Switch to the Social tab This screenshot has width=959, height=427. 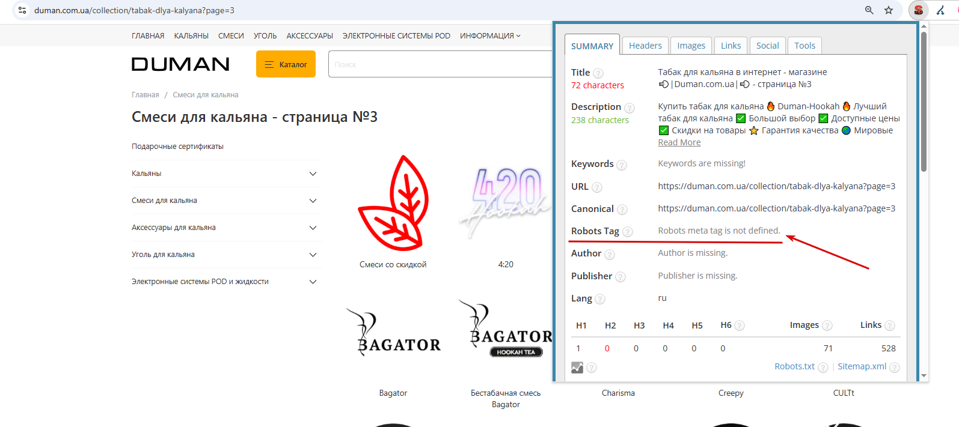[767, 46]
